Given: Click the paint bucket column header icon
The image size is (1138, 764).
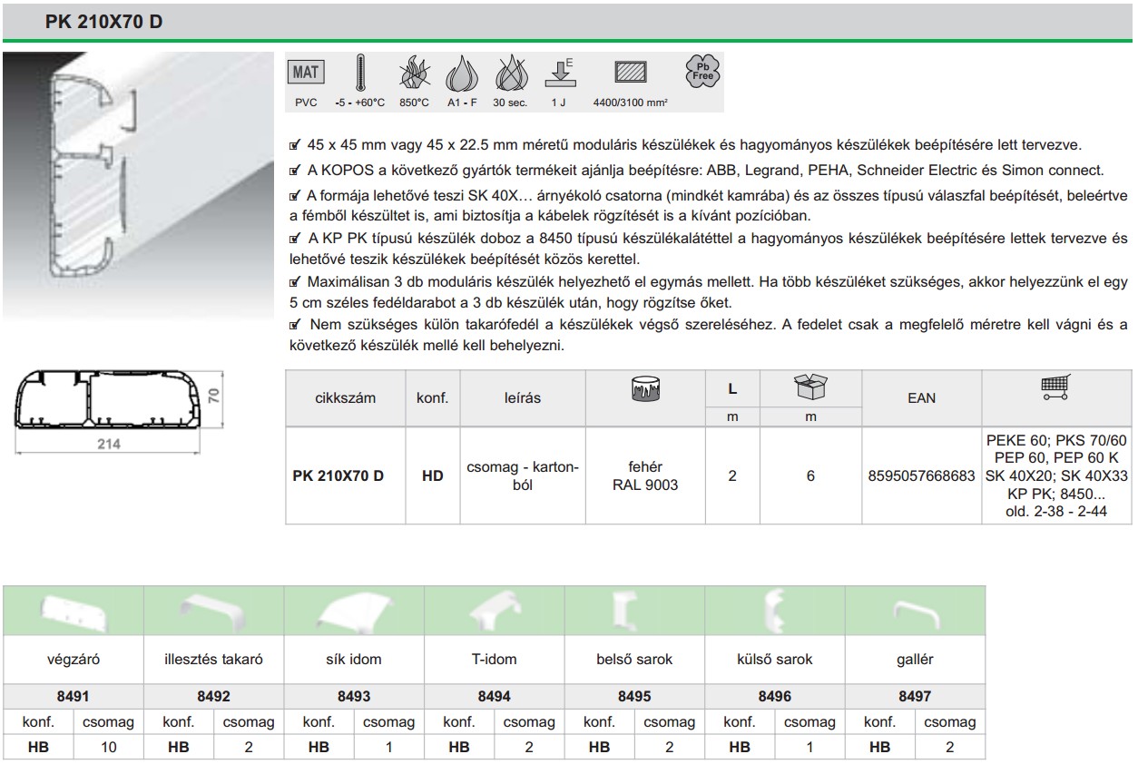Looking at the screenshot, I should (645, 390).
